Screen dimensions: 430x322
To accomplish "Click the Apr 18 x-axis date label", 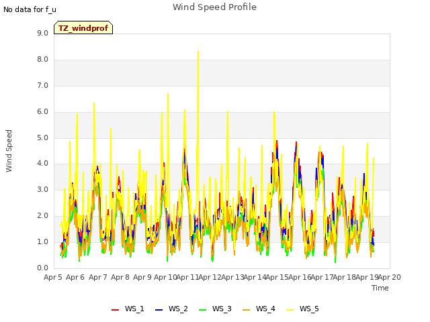I will 345,277.
